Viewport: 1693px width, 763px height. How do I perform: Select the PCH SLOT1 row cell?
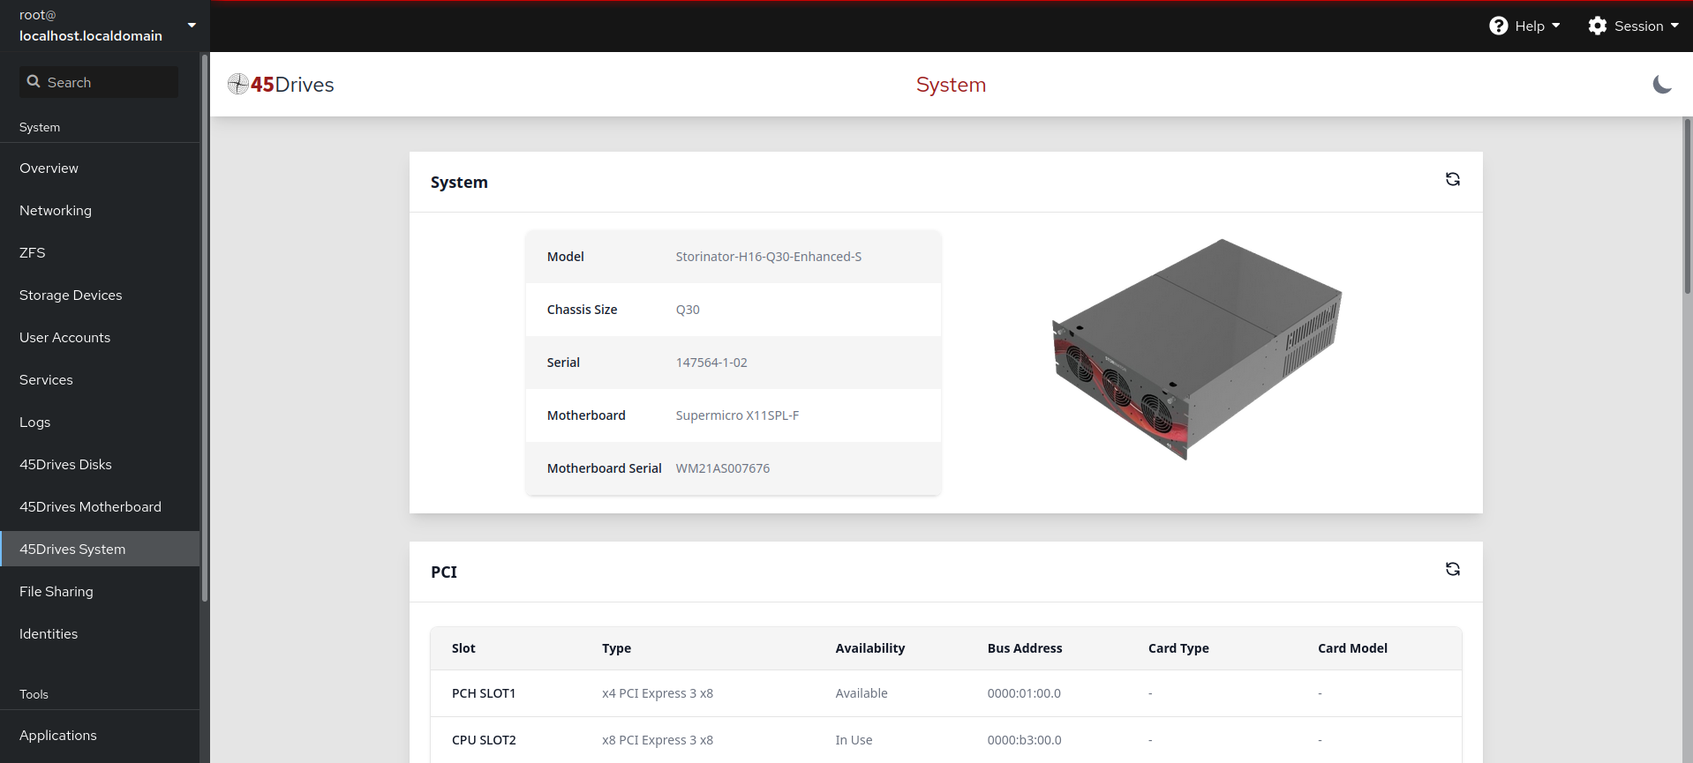[484, 693]
